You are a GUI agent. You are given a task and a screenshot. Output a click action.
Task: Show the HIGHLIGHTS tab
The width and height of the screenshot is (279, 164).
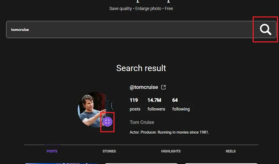point(171,151)
